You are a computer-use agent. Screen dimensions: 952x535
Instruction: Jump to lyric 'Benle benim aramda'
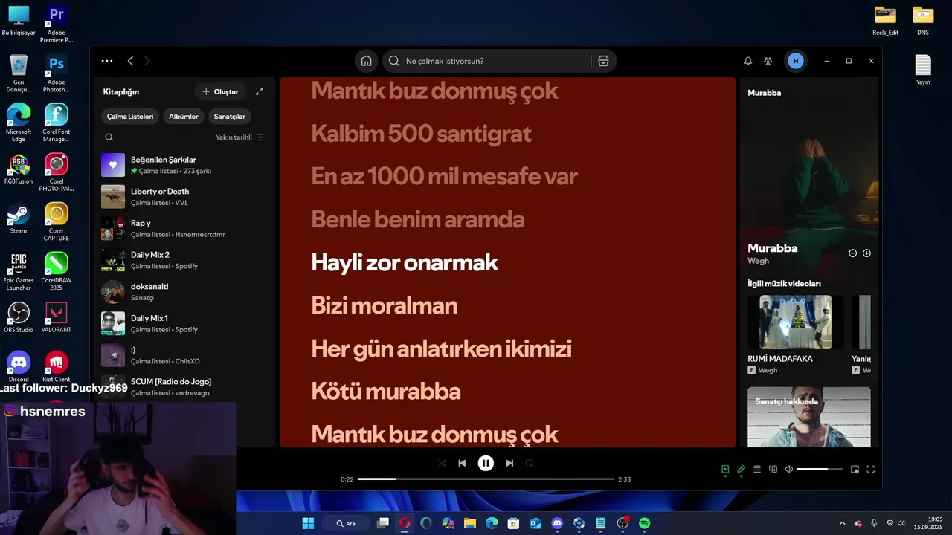pyautogui.click(x=418, y=219)
